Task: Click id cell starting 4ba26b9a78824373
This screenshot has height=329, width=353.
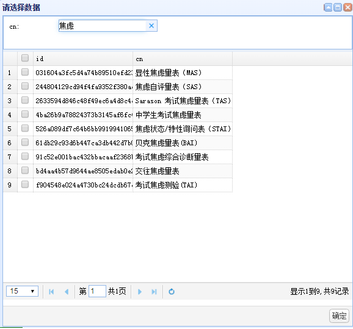Action: click(x=83, y=115)
